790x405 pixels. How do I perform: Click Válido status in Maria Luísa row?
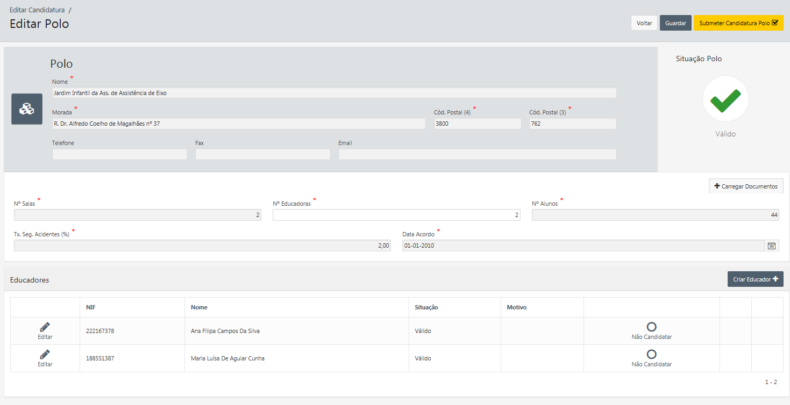coord(423,358)
